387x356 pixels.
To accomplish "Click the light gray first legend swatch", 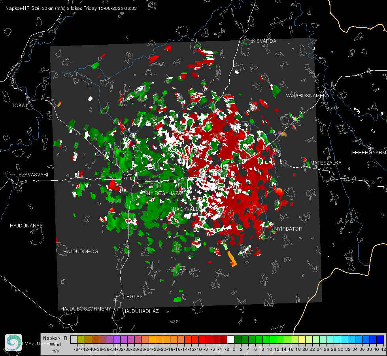I will click(74, 340).
